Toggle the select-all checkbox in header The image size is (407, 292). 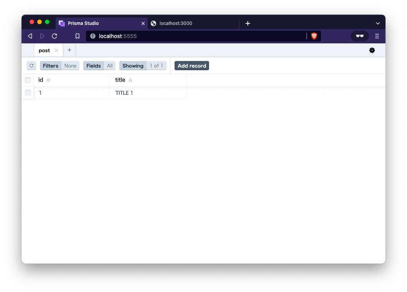click(x=28, y=80)
